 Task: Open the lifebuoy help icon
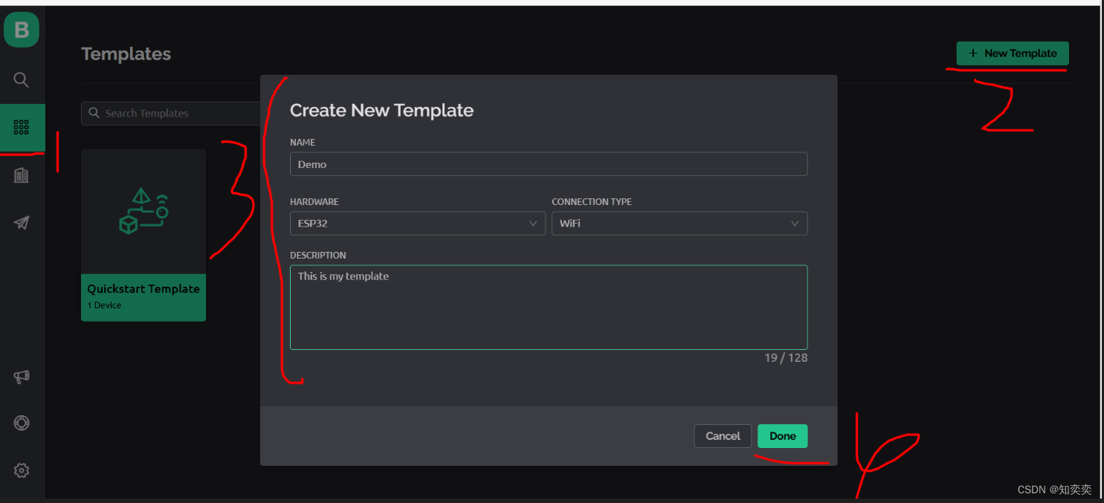click(x=22, y=423)
